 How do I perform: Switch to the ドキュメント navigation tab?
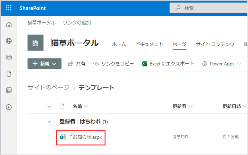click(149, 44)
